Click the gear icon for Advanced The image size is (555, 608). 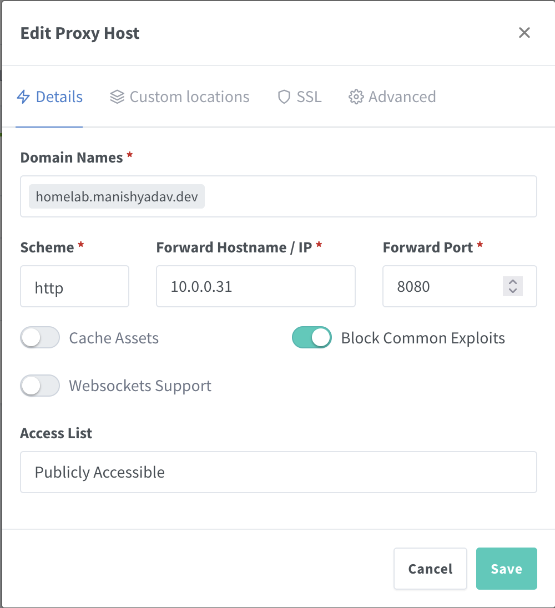point(356,97)
